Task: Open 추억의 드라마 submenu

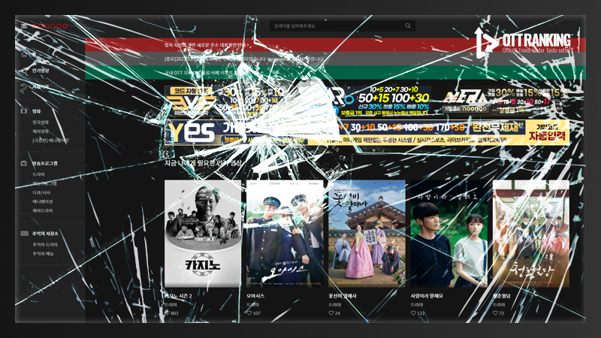Action: 45,245
